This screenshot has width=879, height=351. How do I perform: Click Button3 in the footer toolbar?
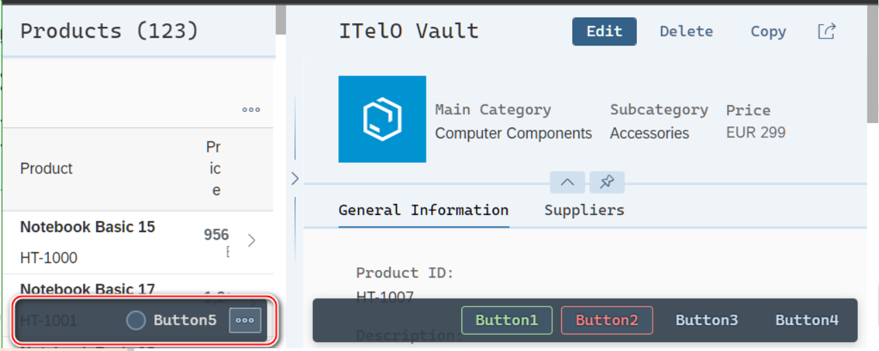(x=706, y=320)
